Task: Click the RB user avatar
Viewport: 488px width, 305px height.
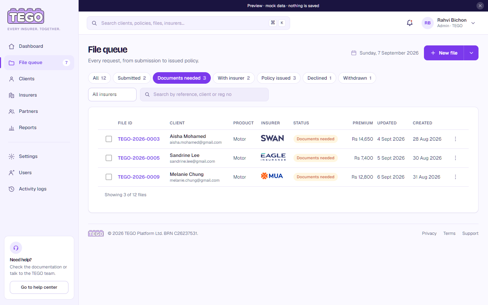Action: pyautogui.click(x=428, y=23)
